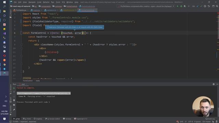Open the Edit menu
Image resolution: width=219 pixels, height=123 pixels.
20,2
